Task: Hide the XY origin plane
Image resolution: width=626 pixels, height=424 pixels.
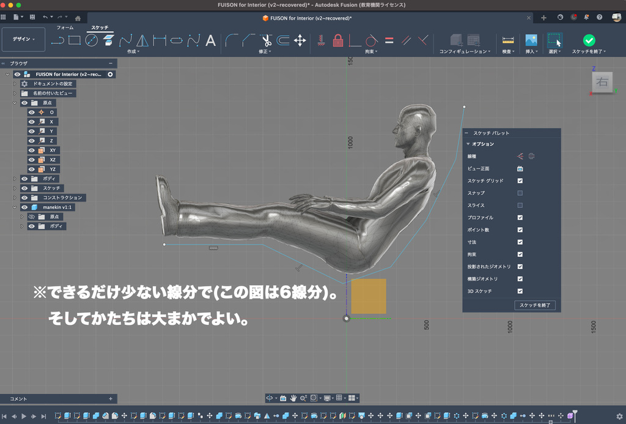Action: (32, 150)
